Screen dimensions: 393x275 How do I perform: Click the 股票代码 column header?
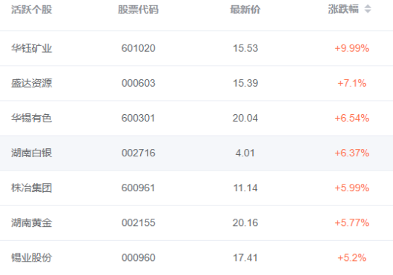pyautogui.click(x=139, y=10)
